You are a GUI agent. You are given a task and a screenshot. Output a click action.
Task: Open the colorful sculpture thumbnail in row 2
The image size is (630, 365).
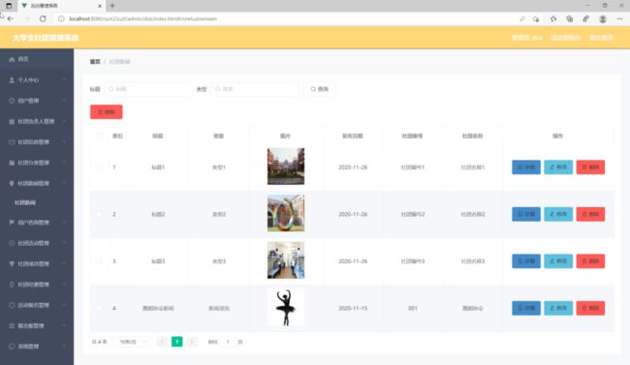(x=286, y=213)
